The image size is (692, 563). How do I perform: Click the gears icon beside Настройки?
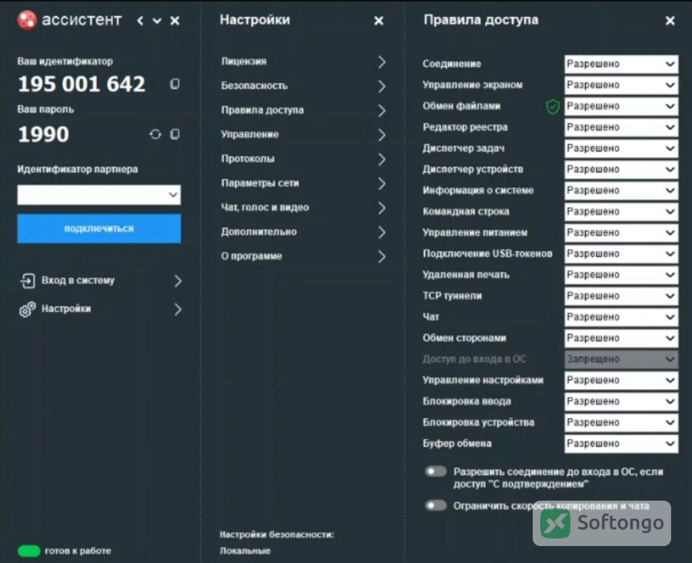click(x=28, y=309)
